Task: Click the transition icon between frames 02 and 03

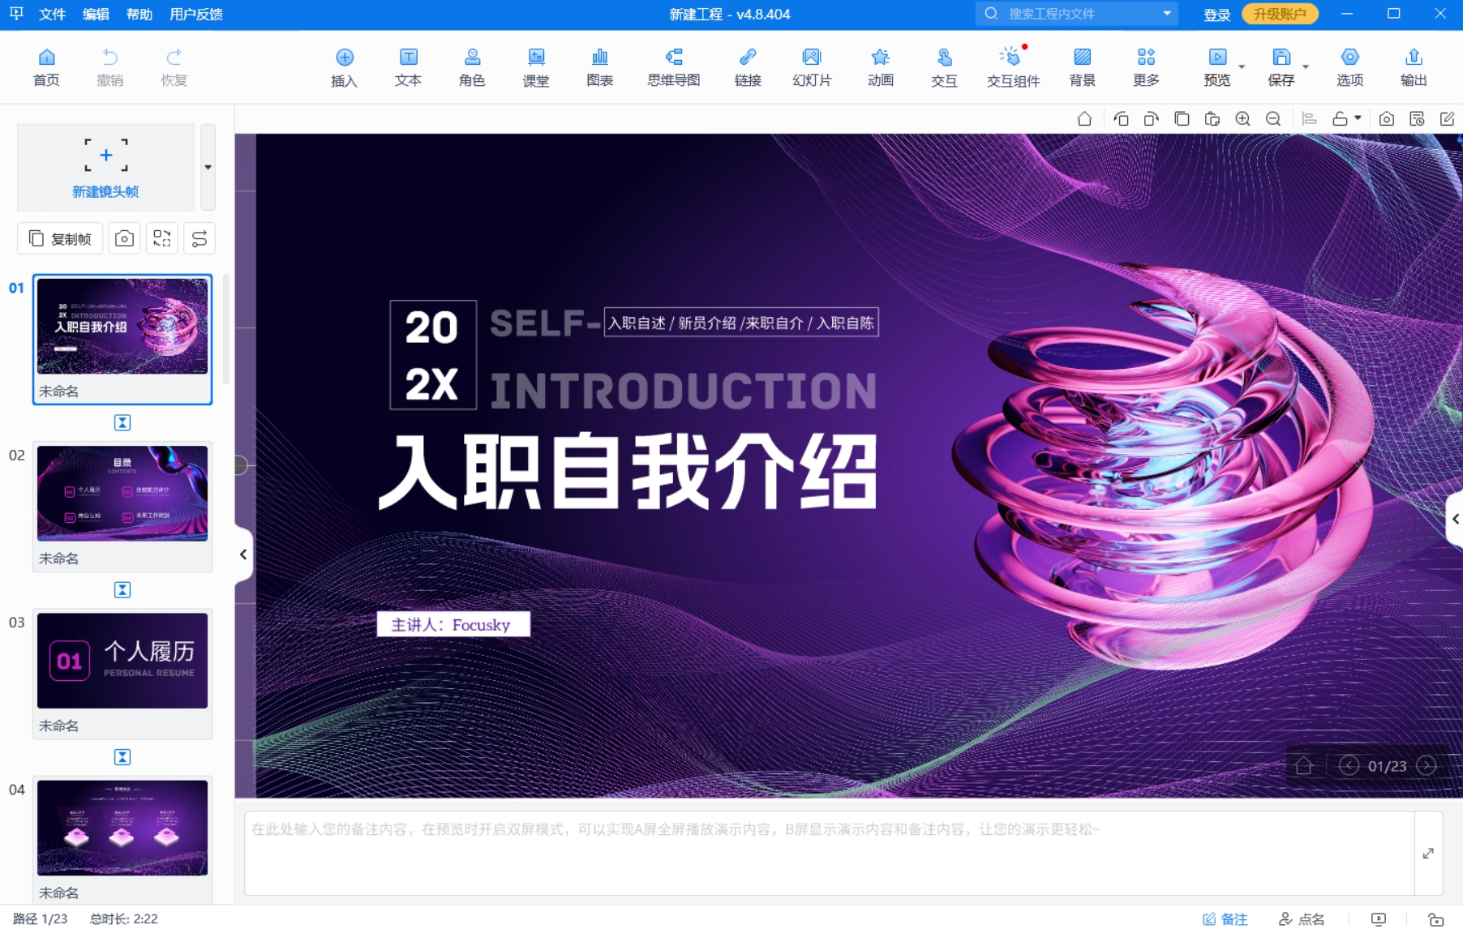Action: pyautogui.click(x=122, y=589)
